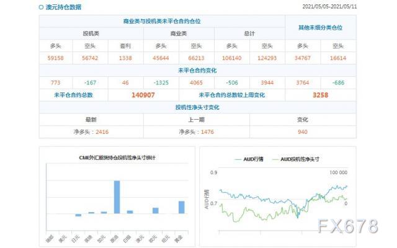Click the 日元 axis label in bar chart
The height and width of the screenshot is (248, 397).
76,239
